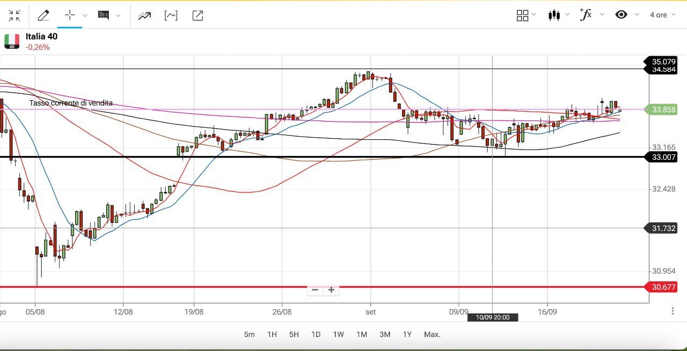Click the 19/08 date axis label

pos(194,311)
